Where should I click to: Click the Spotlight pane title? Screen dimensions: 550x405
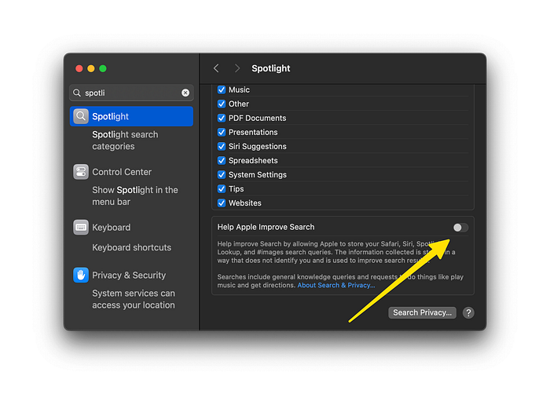(x=271, y=68)
